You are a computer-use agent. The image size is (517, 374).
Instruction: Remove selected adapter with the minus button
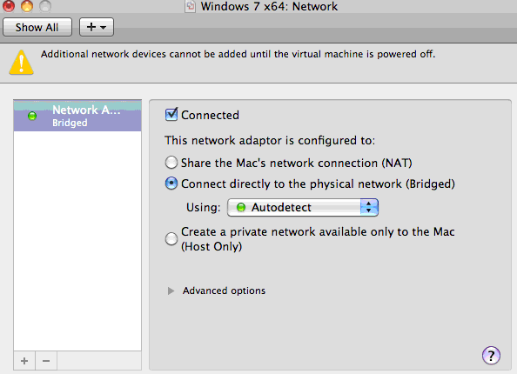tap(46, 361)
